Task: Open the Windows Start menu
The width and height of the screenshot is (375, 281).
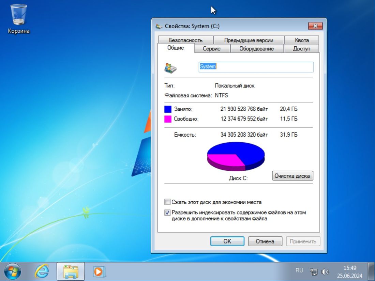Action: (12, 271)
